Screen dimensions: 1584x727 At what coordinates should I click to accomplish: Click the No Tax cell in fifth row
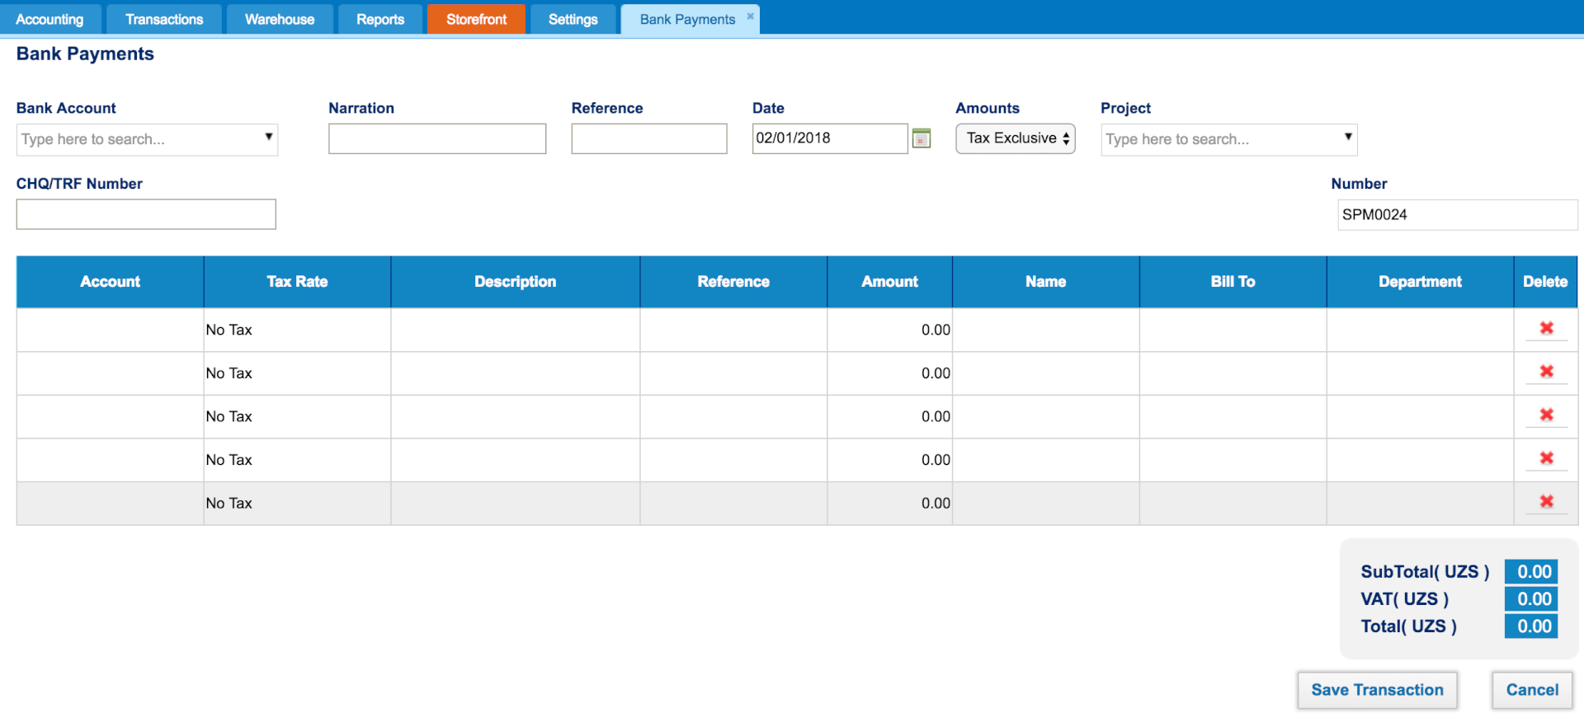click(x=297, y=503)
